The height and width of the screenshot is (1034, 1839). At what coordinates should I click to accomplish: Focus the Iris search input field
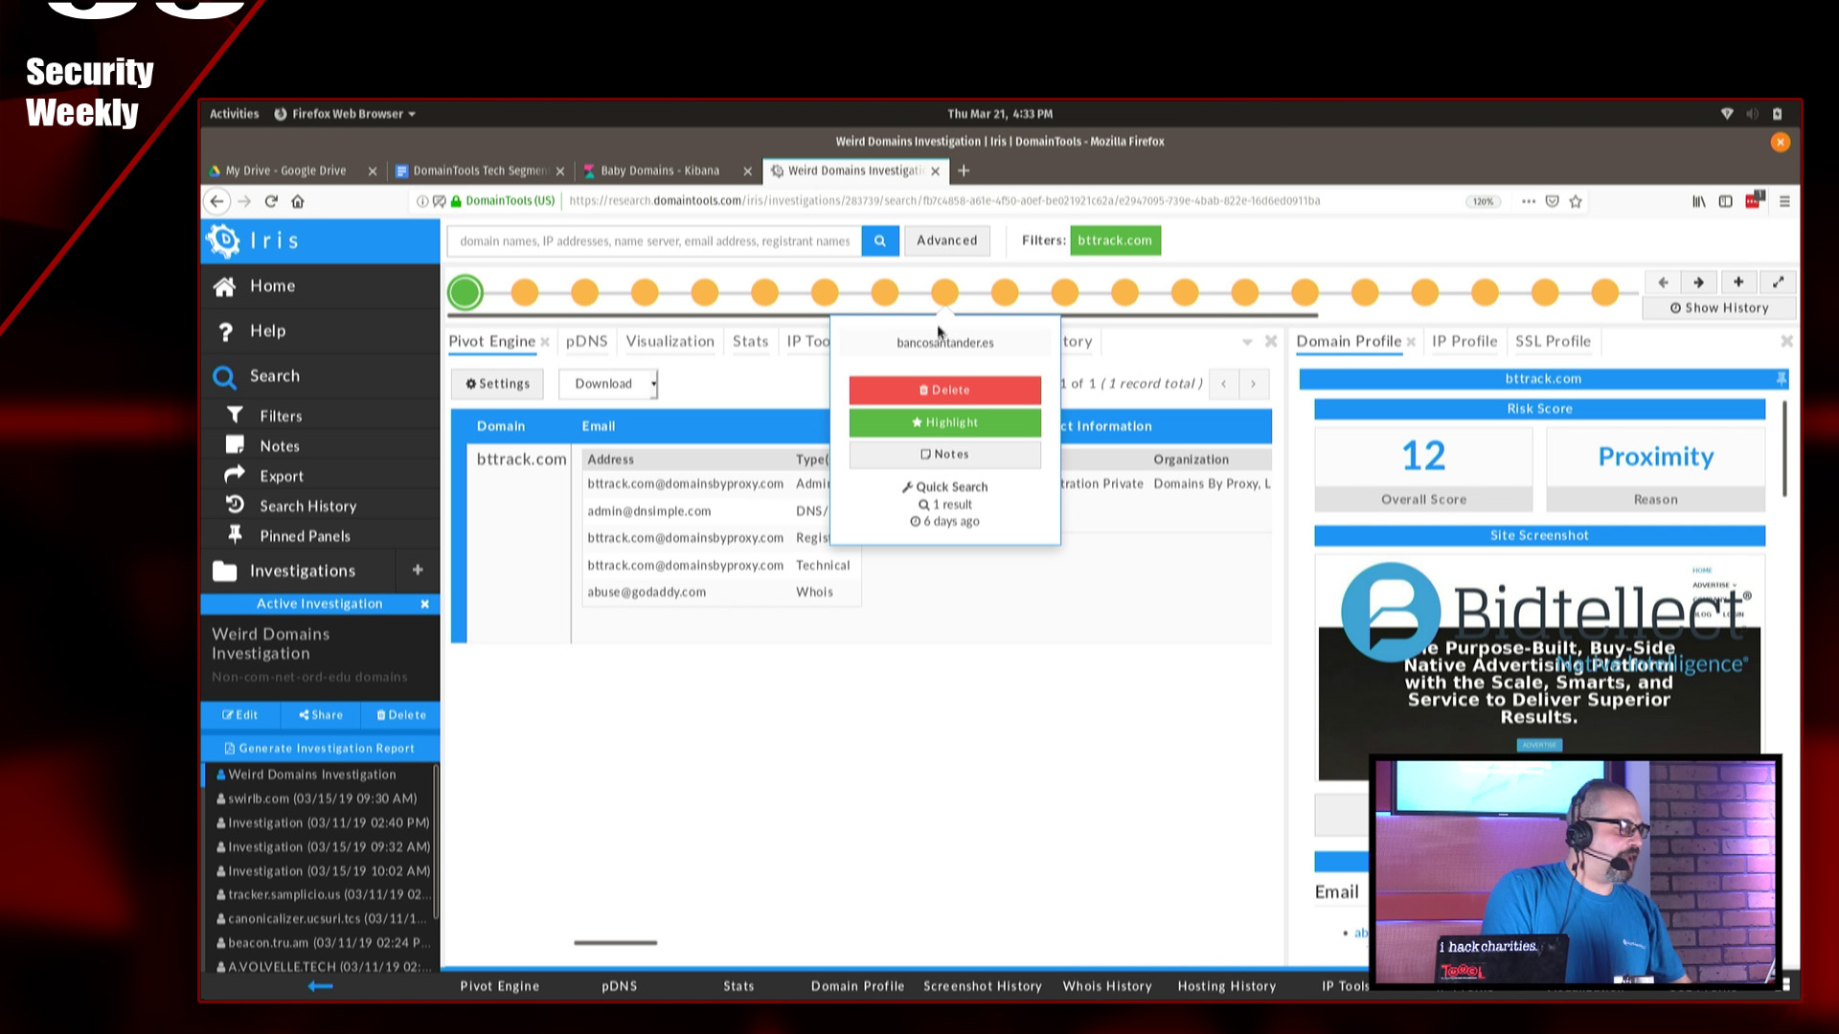[x=654, y=241]
